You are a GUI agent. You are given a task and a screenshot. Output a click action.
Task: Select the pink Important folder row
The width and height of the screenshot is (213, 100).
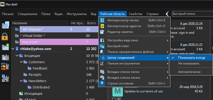(59, 42)
